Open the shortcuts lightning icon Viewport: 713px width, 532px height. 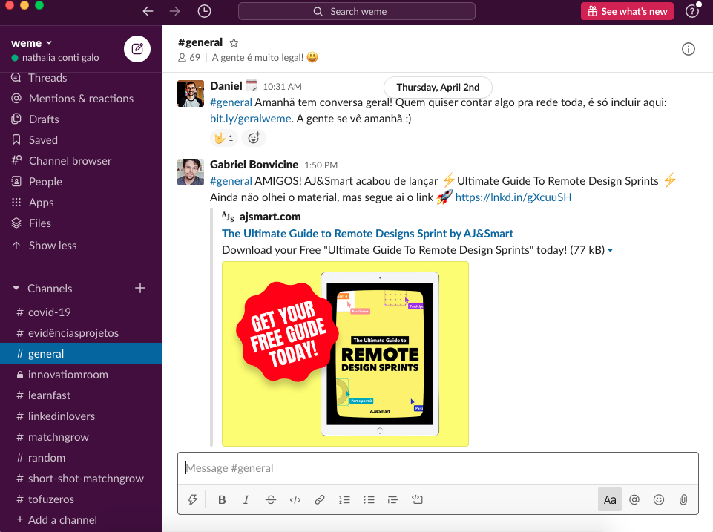point(193,499)
